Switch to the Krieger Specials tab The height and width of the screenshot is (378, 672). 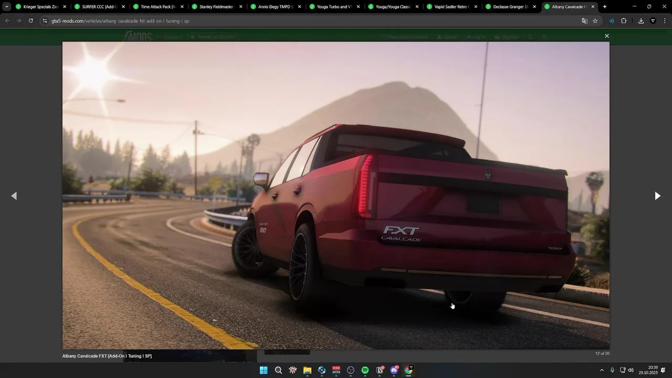tap(41, 7)
